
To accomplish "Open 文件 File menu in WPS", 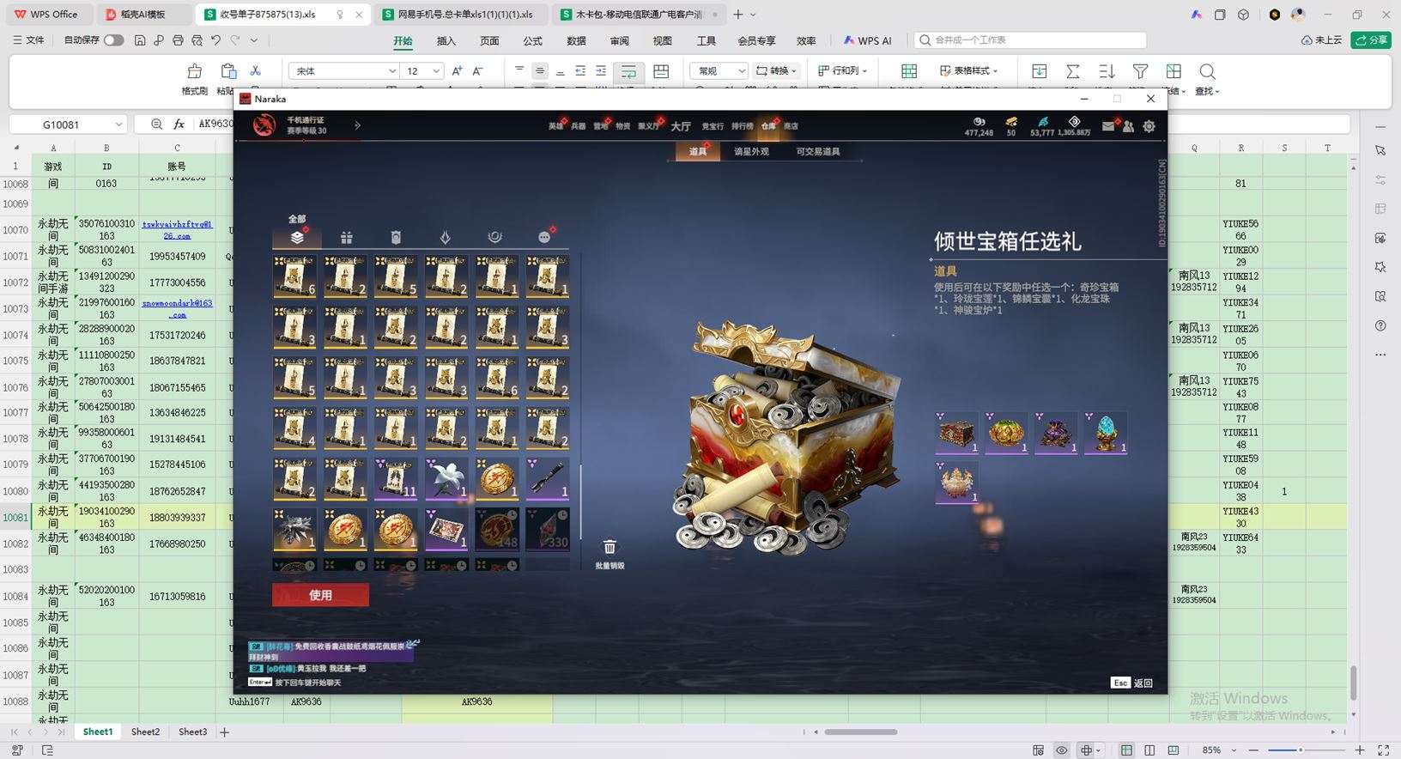I will [28, 40].
